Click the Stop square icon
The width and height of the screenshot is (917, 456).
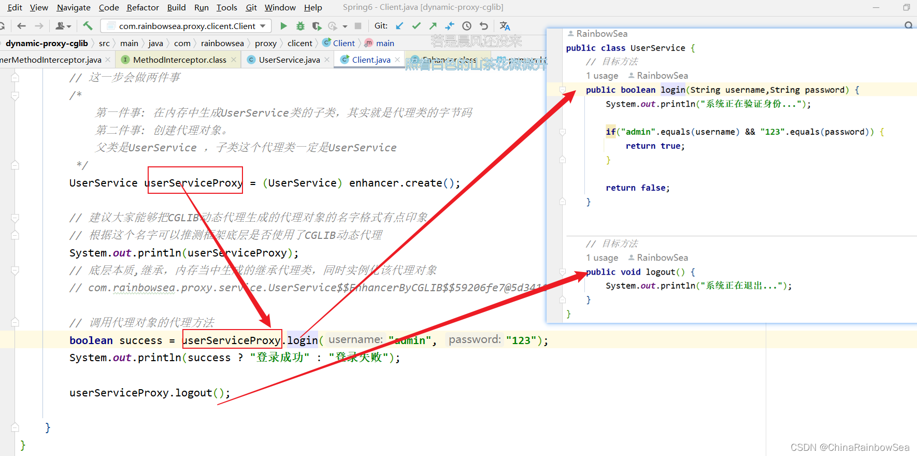pyautogui.click(x=358, y=26)
